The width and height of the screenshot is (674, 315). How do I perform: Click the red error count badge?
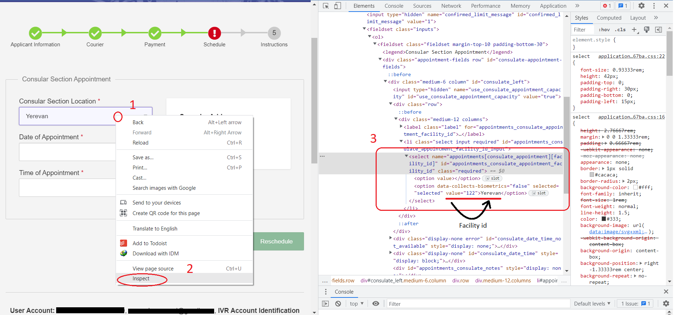pos(607,6)
